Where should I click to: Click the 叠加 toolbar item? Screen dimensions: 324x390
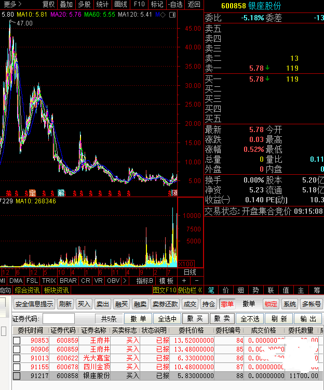[x=66, y=4]
